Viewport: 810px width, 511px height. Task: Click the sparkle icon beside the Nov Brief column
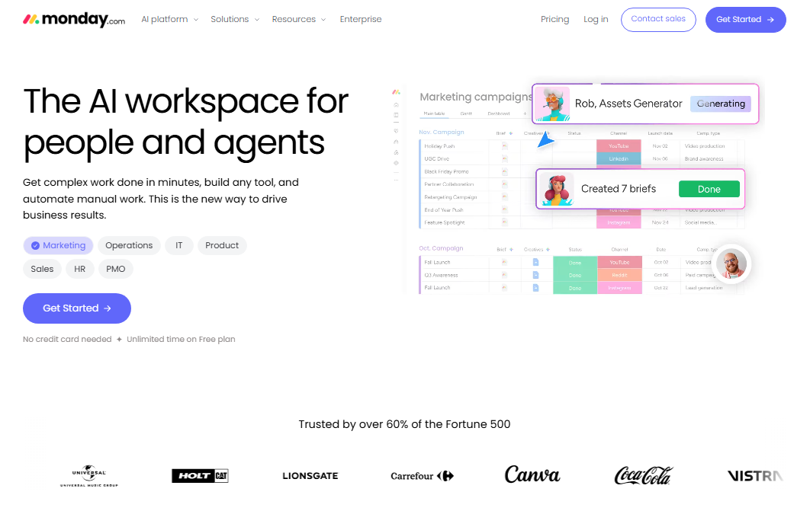click(x=511, y=133)
